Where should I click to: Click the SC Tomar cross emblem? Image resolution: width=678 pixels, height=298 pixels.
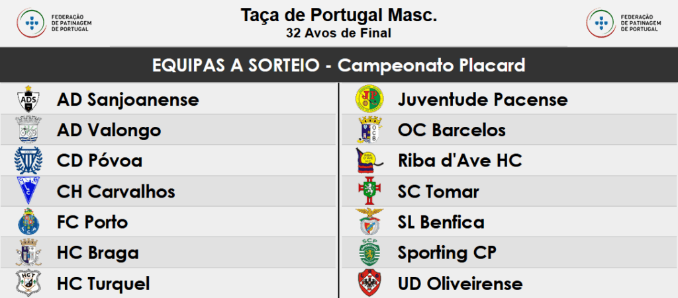[369, 192]
